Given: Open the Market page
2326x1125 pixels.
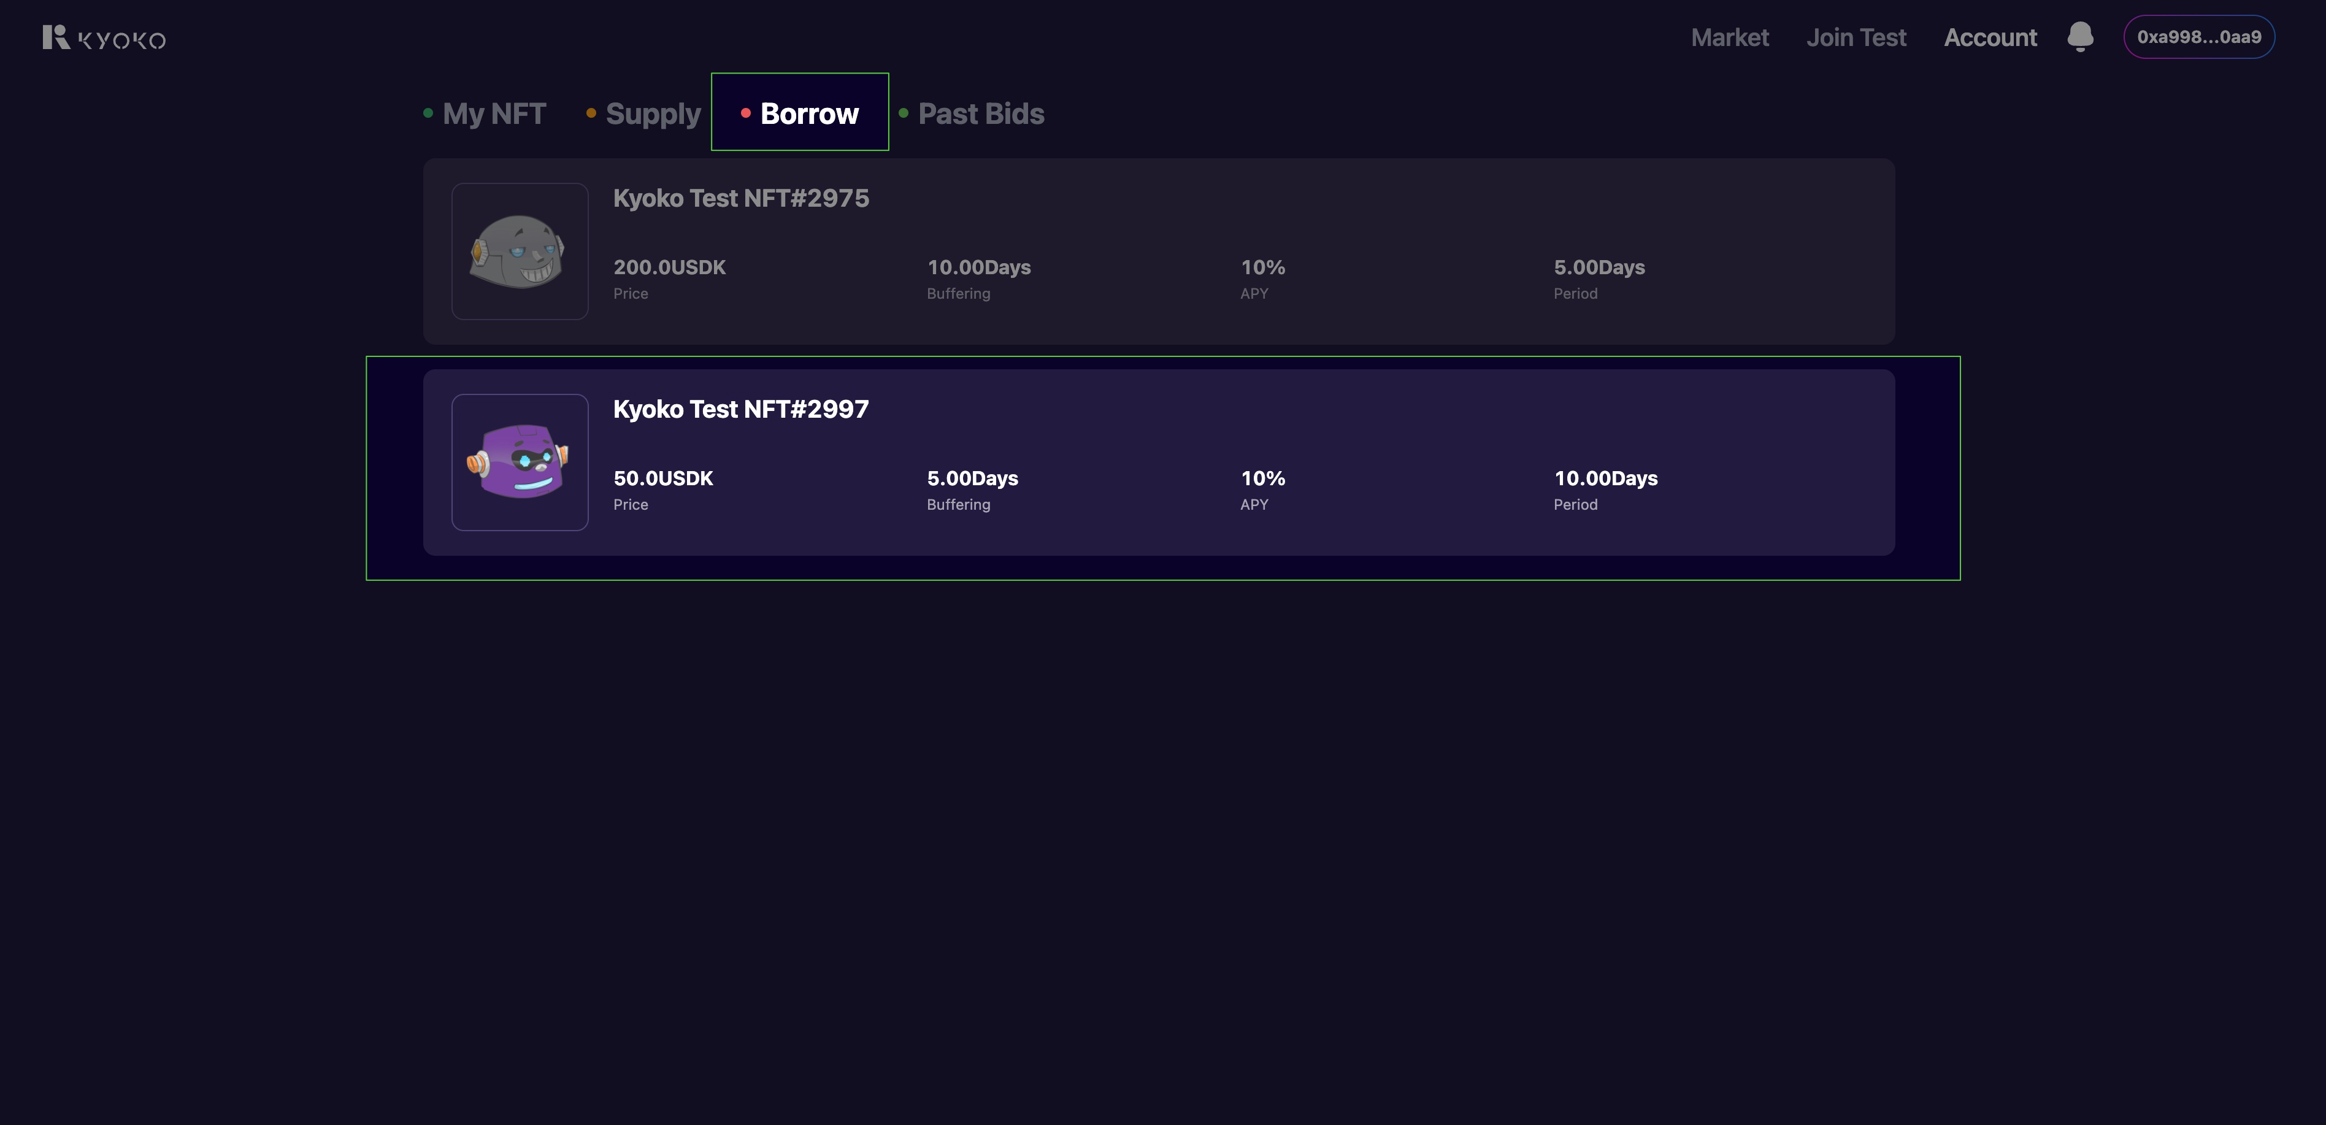Looking at the screenshot, I should (x=1729, y=37).
